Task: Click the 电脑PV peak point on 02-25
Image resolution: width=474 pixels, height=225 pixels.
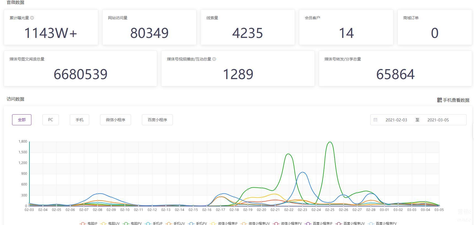Action: coord(330,142)
